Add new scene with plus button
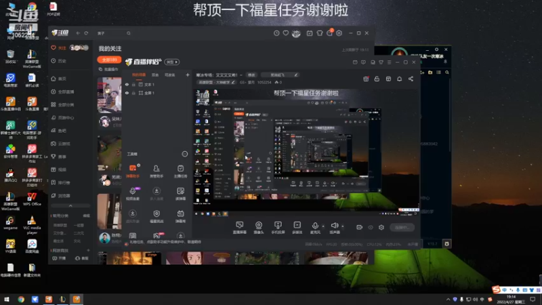 [x=188, y=75]
